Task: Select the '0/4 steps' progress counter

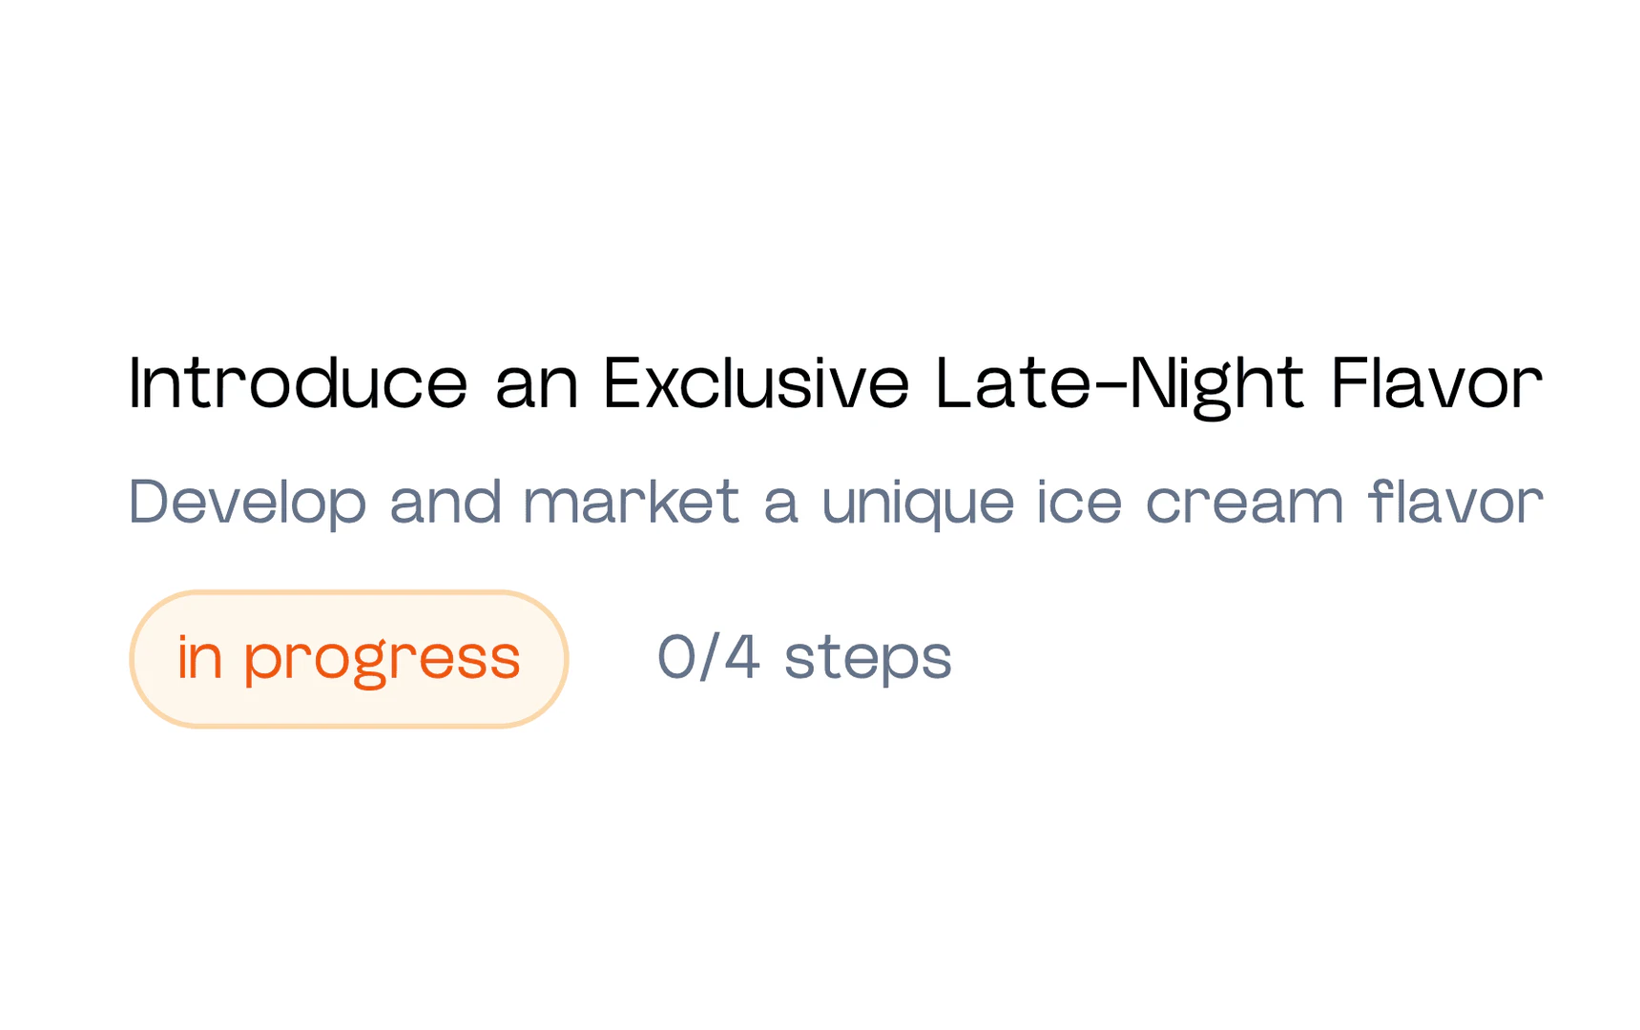Action: (804, 657)
